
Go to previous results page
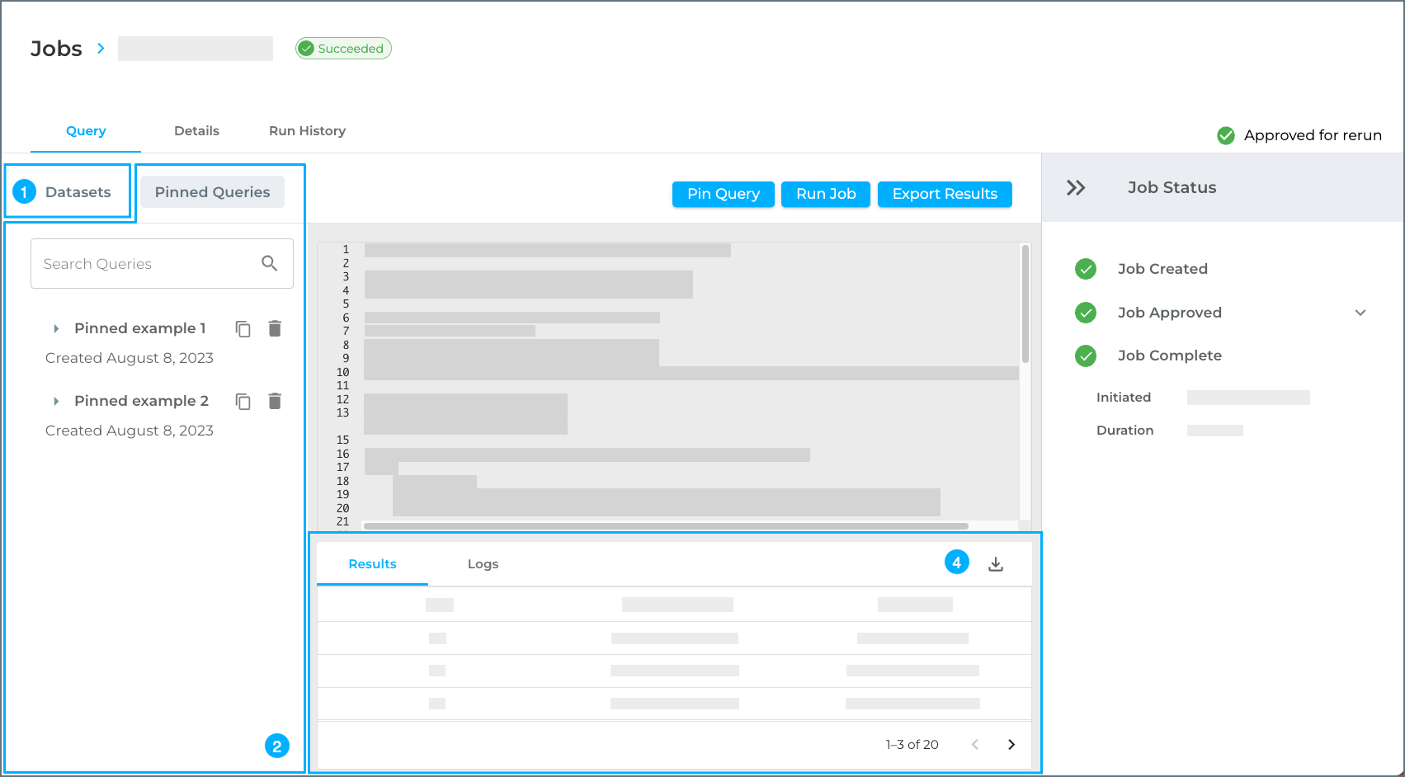[x=975, y=745]
